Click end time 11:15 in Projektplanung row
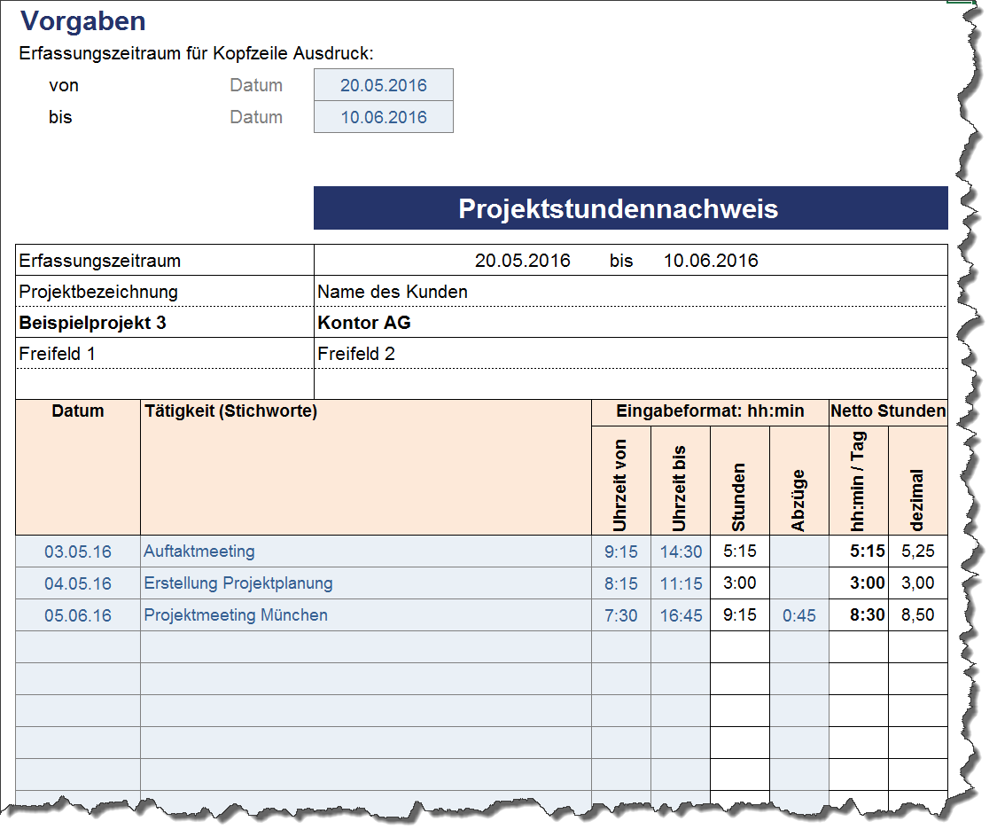 (681, 583)
